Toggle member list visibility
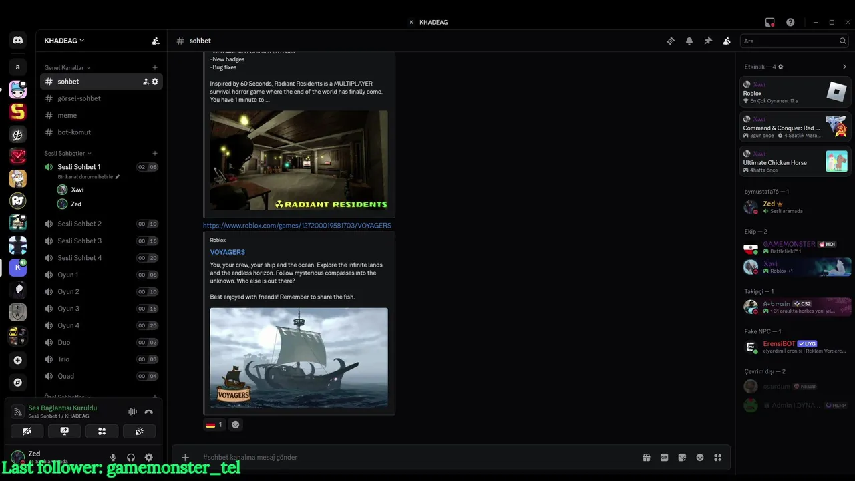This screenshot has width=855, height=481. point(727,41)
